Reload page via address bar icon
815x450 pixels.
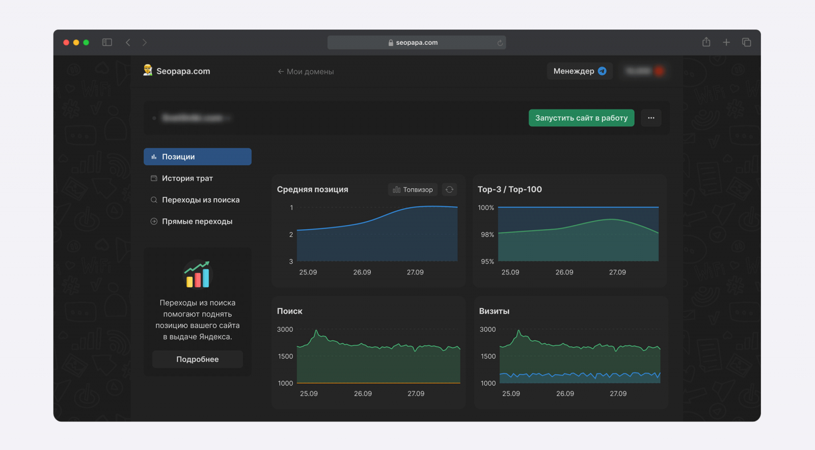point(500,43)
